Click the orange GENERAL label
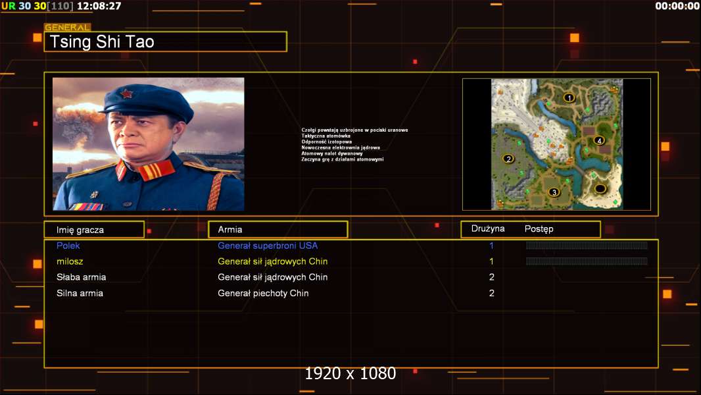The image size is (701, 395). click(x=67, y=27)
